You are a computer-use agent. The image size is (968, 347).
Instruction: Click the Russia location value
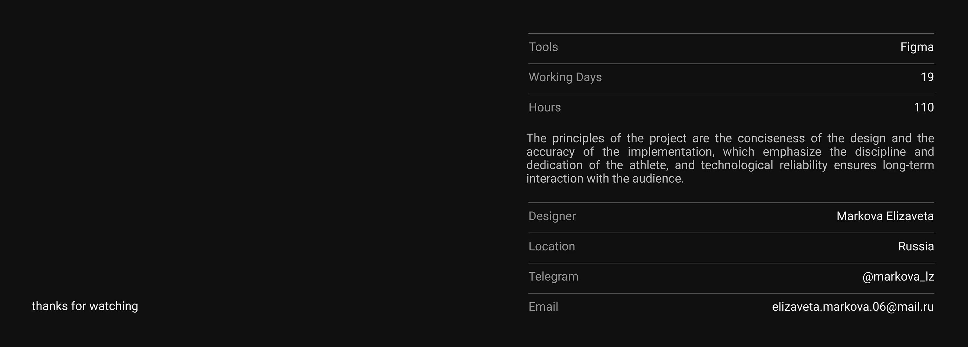(915, 246)
